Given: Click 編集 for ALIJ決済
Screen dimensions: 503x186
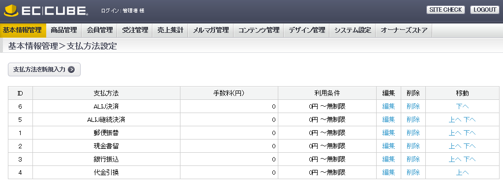Looking at the screenshot, I should coord(388,106).
